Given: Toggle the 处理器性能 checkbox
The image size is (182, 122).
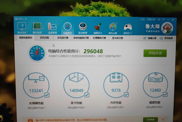Looking at the screenshot, I should click(x=47, y=95).
